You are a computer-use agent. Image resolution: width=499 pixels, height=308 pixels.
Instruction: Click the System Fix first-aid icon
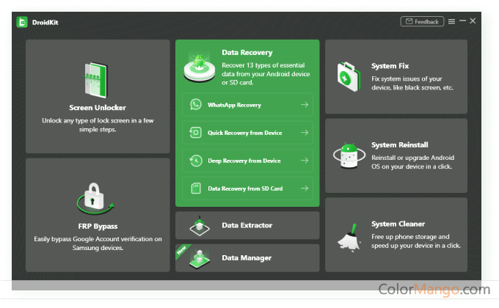pos(346,75)
